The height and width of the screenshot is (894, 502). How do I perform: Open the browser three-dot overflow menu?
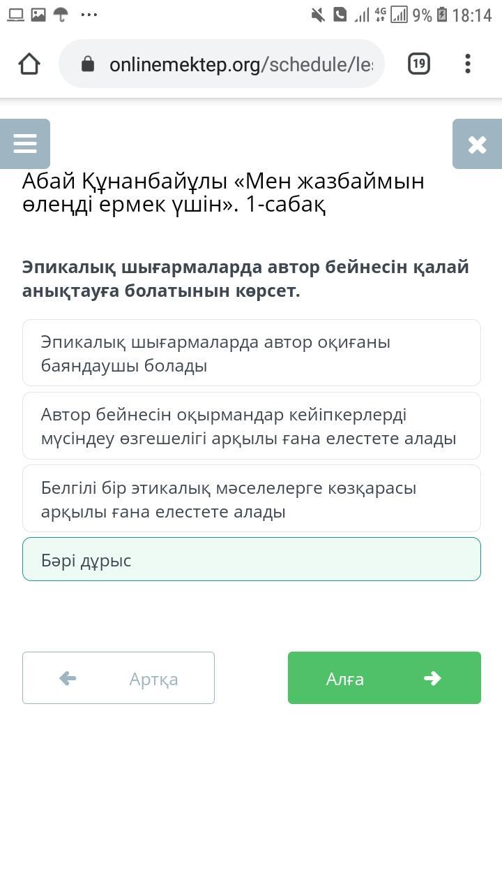point(468,64)
